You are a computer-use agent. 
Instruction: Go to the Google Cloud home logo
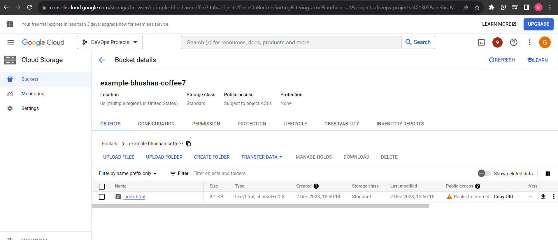tap(43, 42)
